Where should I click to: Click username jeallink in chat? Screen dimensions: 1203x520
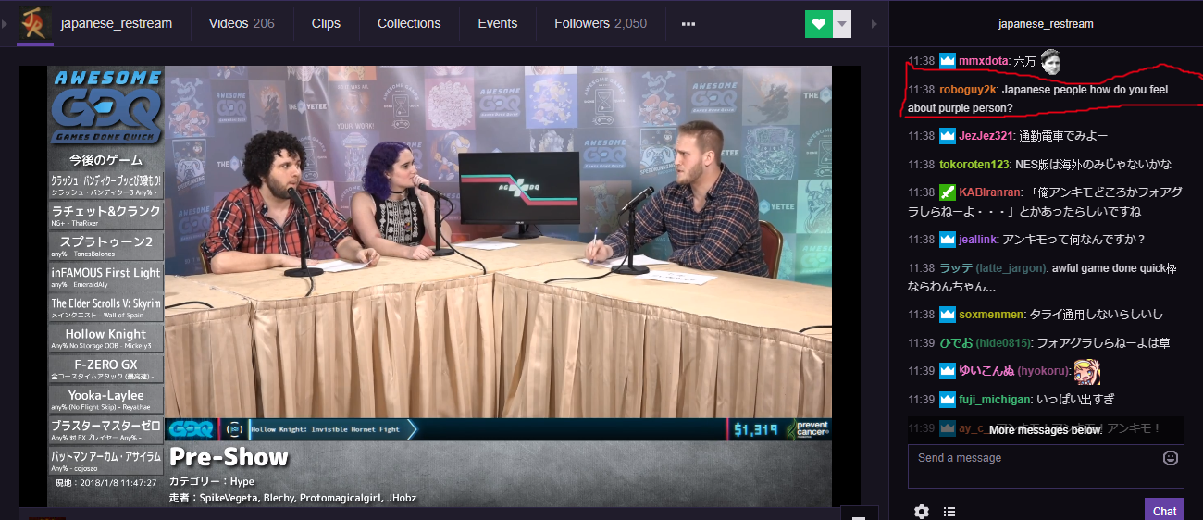978,240
